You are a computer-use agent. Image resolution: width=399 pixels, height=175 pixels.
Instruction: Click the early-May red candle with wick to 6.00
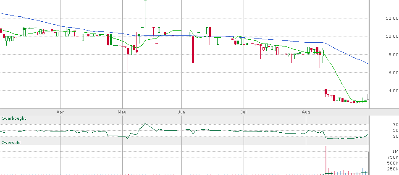tap(128, 60)
